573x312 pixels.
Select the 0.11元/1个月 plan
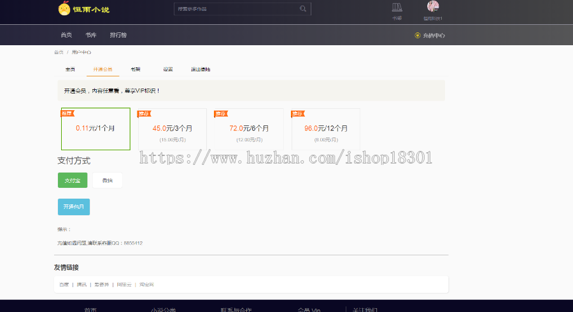[x=95, y=129]
